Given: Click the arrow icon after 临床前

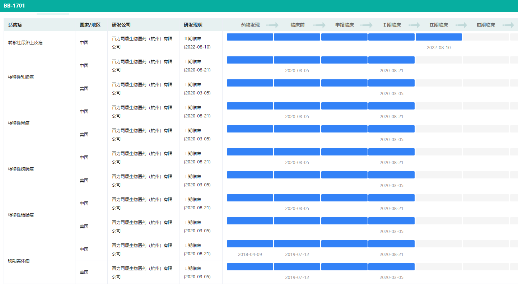Looking at the screenshot, I should pos(319,25).
